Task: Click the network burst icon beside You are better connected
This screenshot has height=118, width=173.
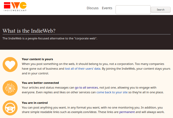Action: click(x=10, y=88)
